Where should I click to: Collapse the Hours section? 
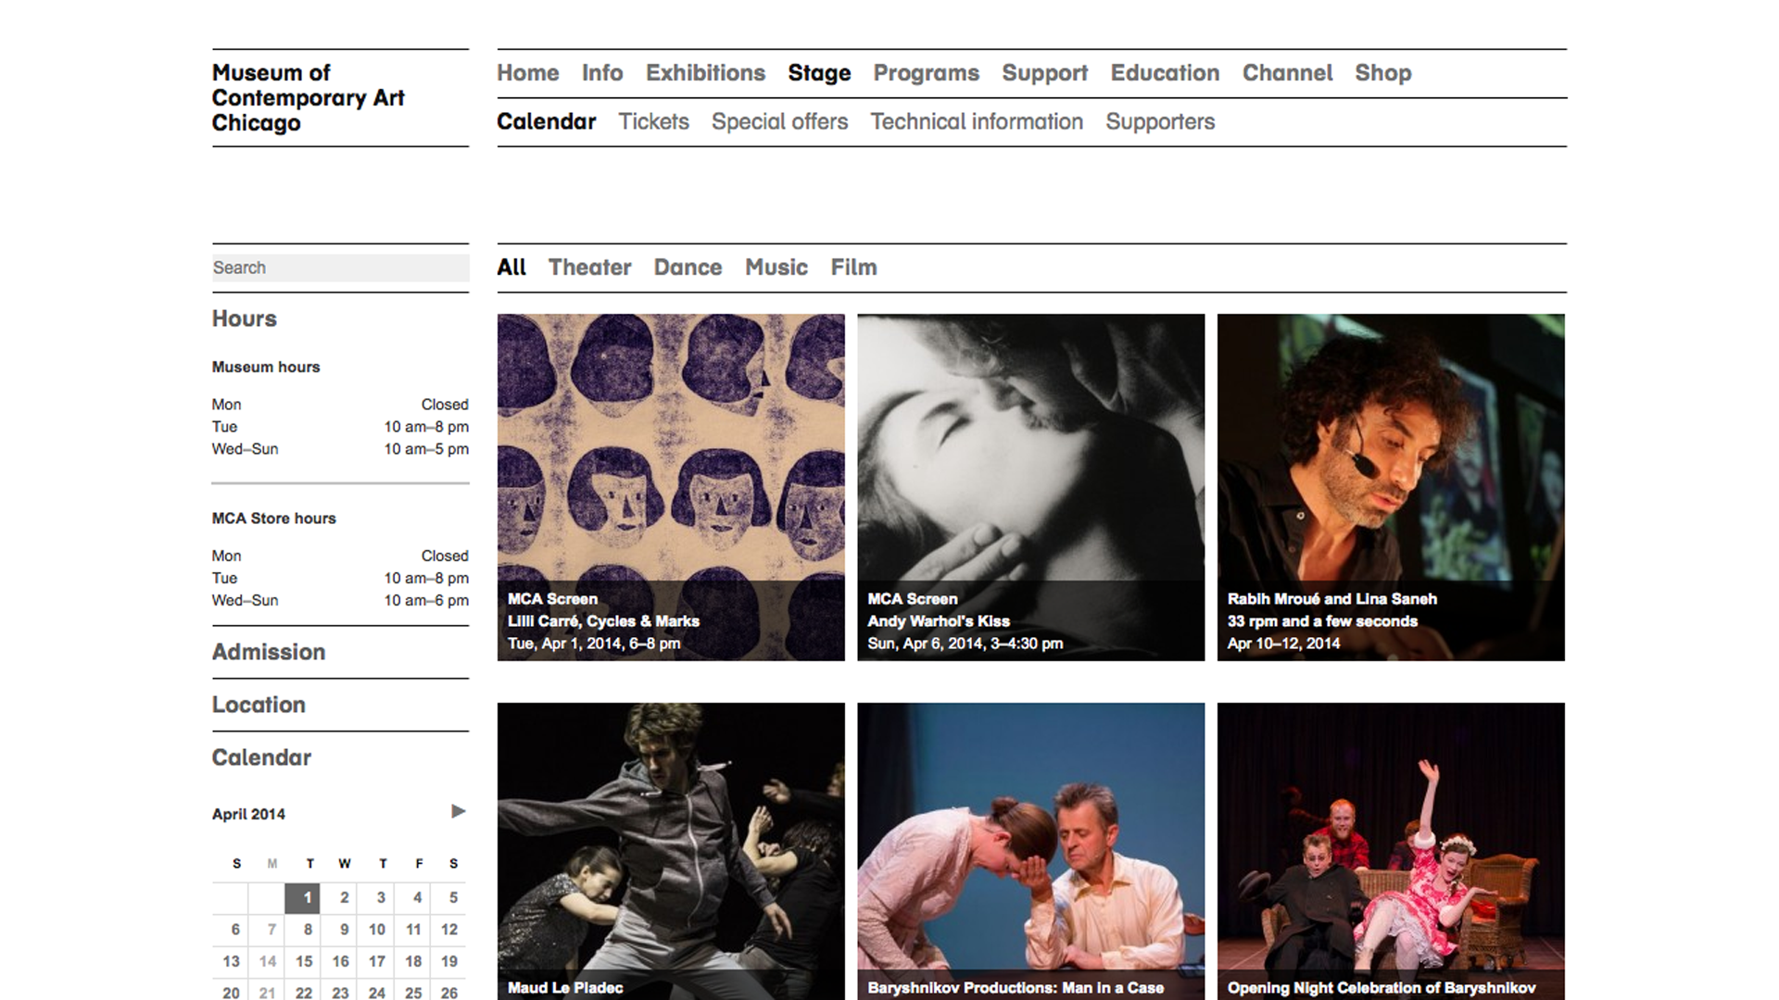tap(244, 319)
